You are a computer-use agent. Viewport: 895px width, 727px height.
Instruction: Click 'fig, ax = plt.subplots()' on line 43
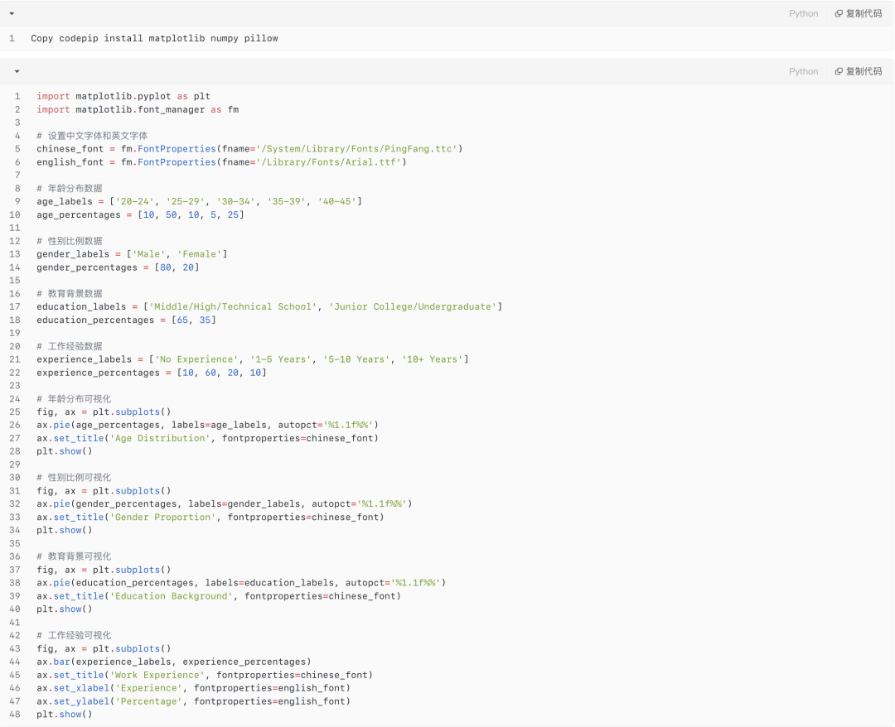(104, 649)
